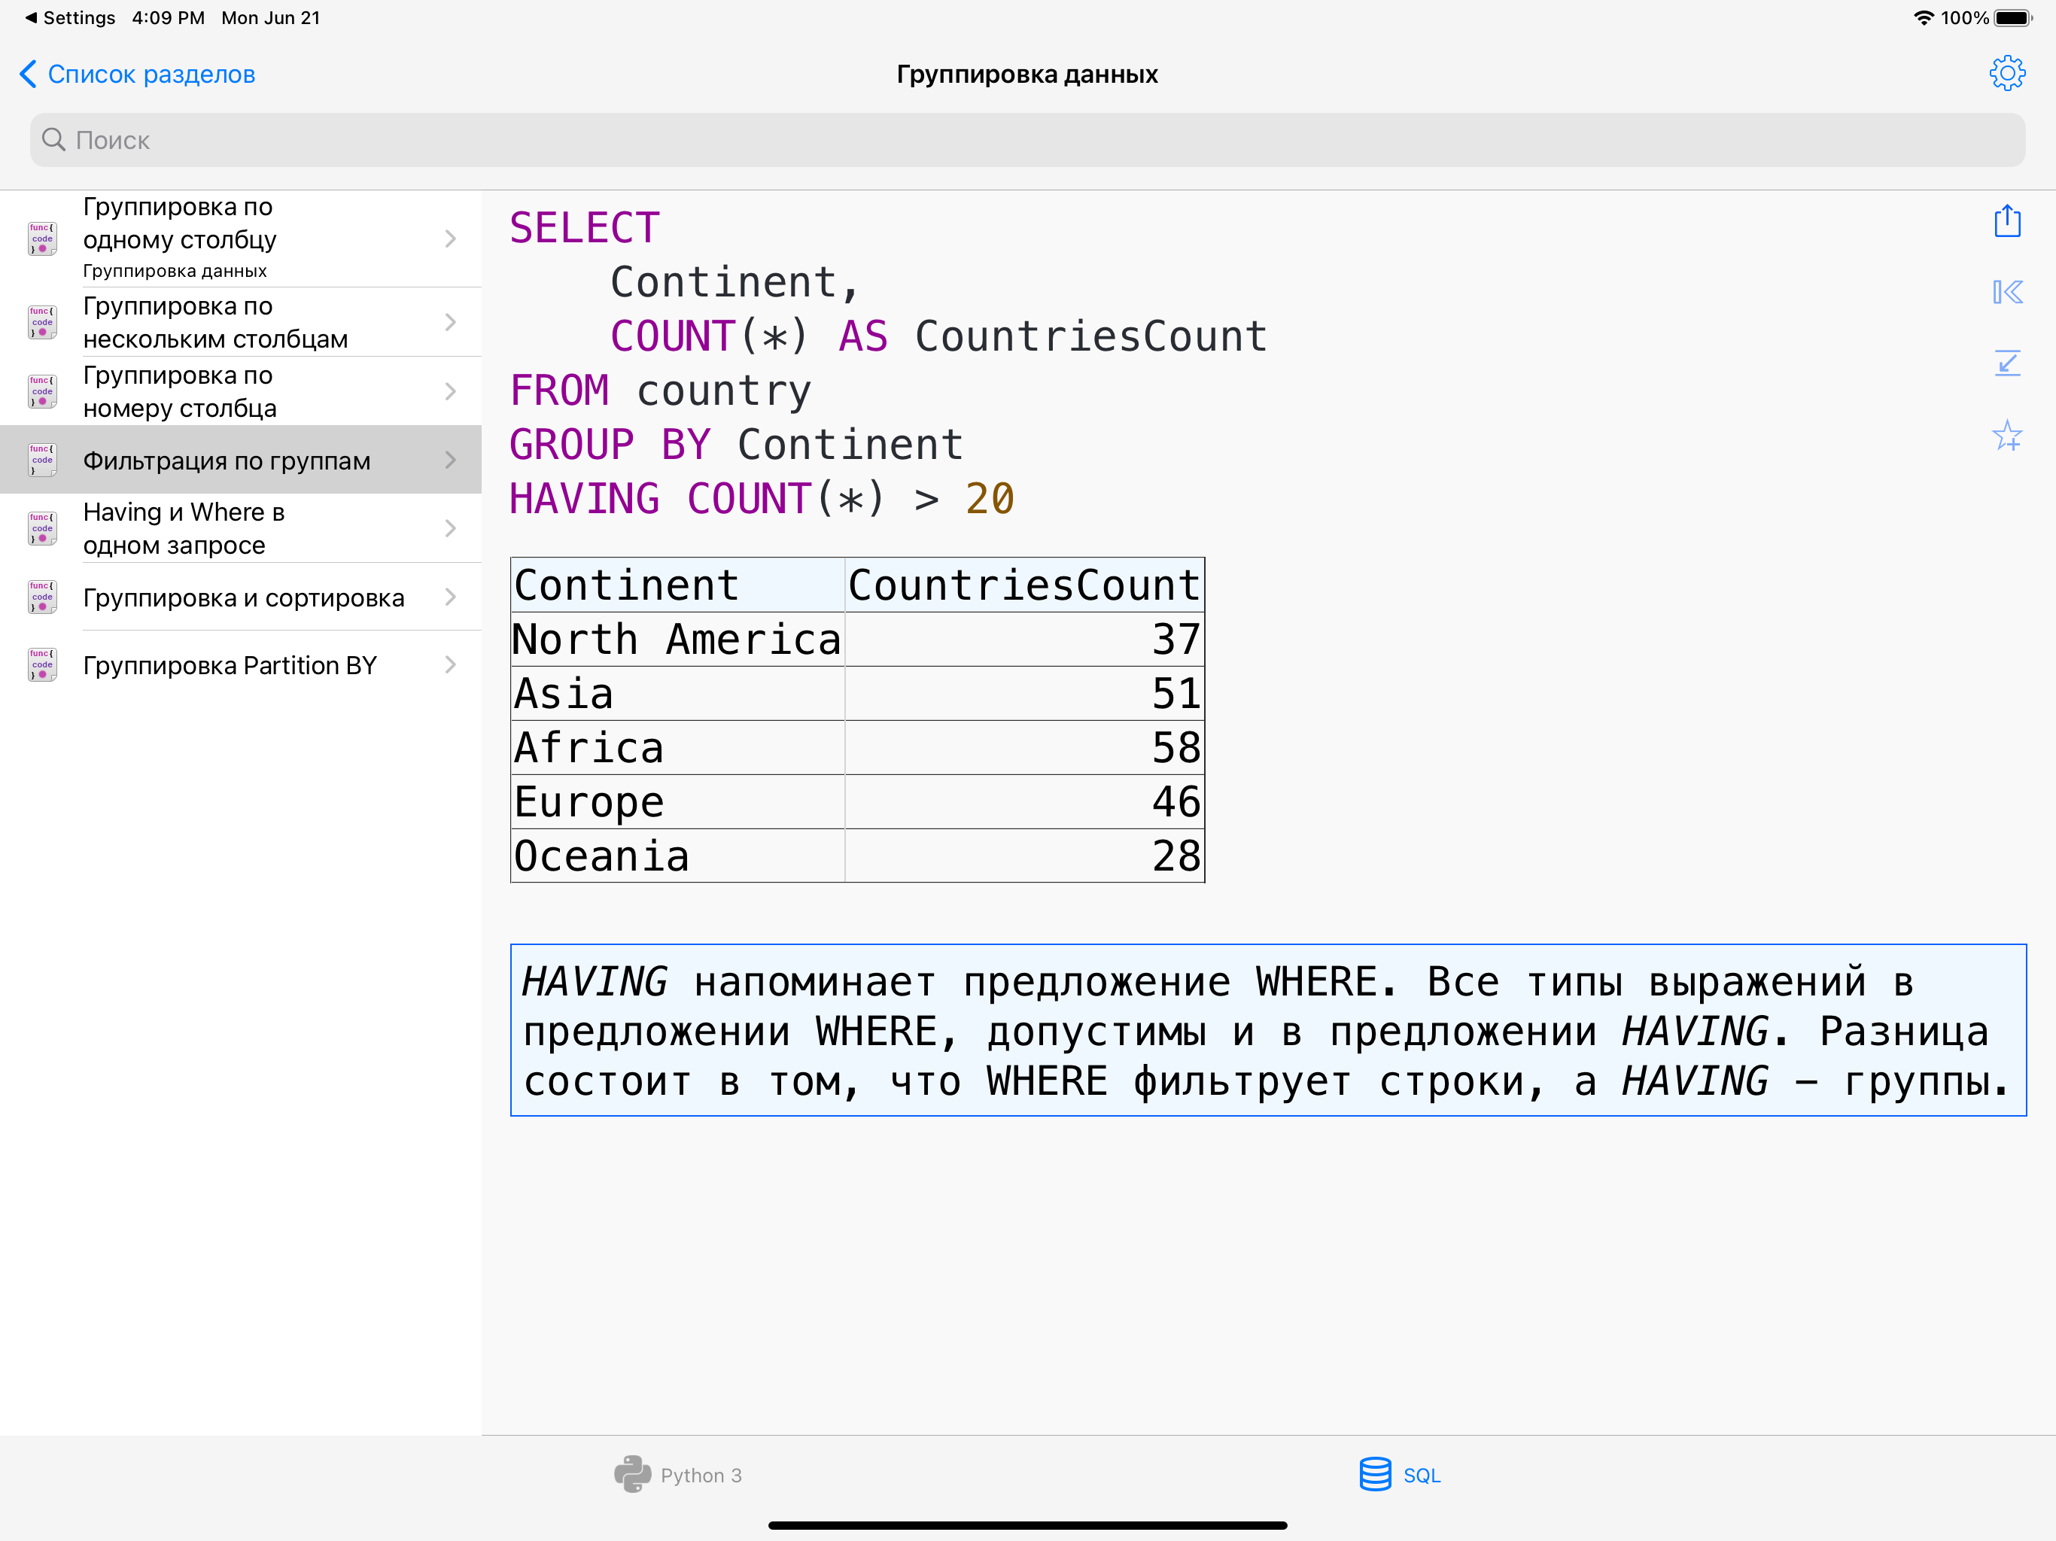Click the Wi-Fi icon in status bar
The width and height of the screenshot is (2056, 1541).
coord(1923,17)
